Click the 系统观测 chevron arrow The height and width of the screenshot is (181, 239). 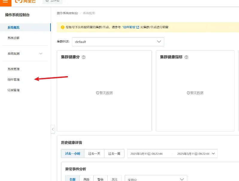(41, 53)
